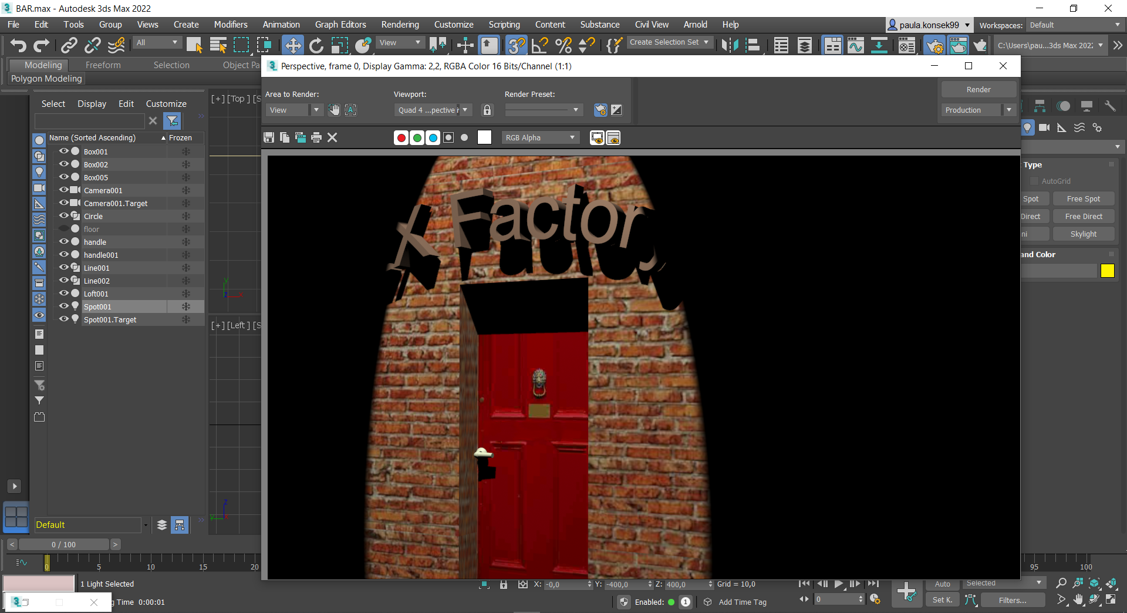1127x613 pixels.
Task: Open the Utilities wrench panel
Action: (1109, 106)
